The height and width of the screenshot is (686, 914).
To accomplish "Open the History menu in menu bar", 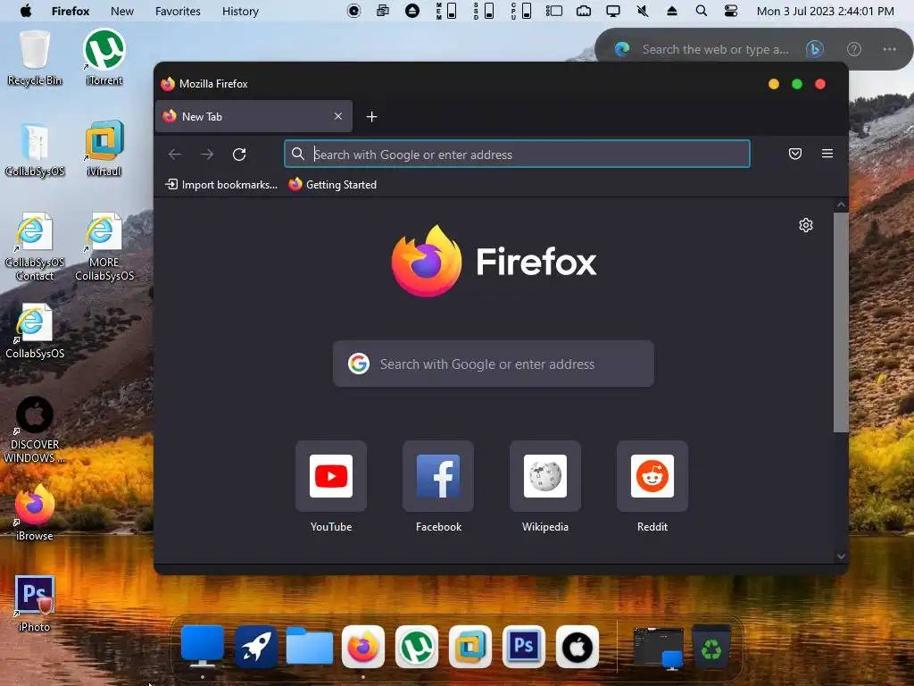I will (x=240, y=11).
